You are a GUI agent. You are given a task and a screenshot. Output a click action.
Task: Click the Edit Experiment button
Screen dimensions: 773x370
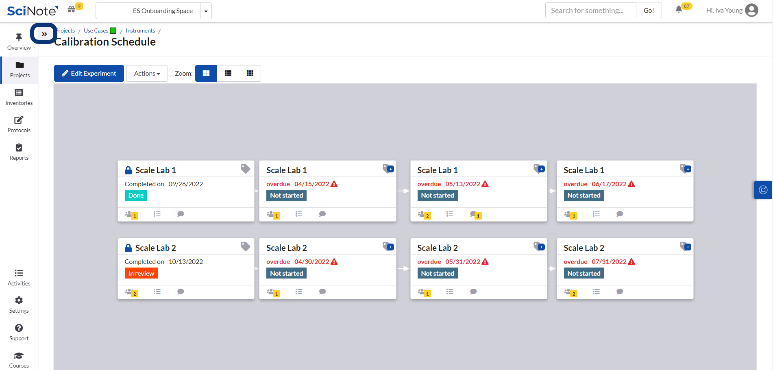pyautogui.click(x=89, y=74)
